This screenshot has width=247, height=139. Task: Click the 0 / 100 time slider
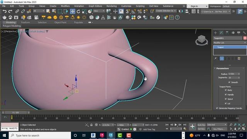tap(15, 112)
